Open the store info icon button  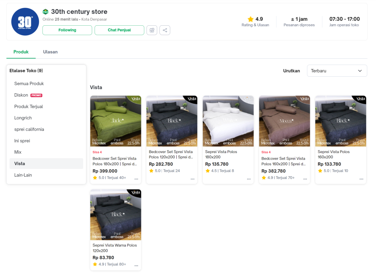pos(152,30)
